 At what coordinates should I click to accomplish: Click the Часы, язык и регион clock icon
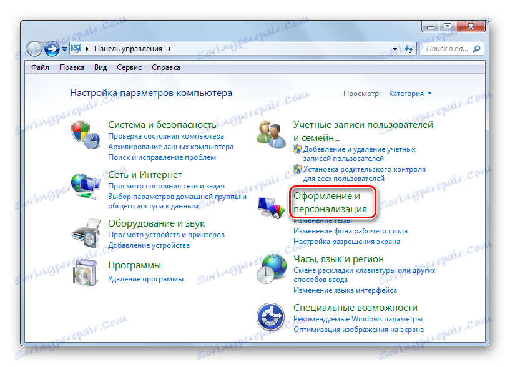271,267
